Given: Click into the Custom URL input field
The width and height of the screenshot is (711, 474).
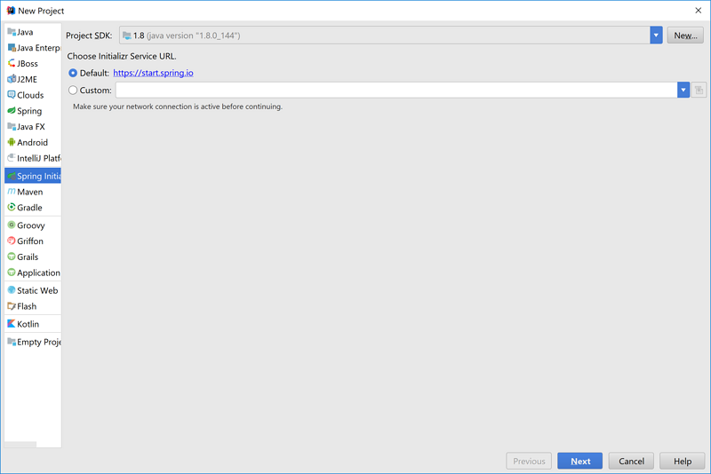Looking at the screenshot, I should click(396, 90).
